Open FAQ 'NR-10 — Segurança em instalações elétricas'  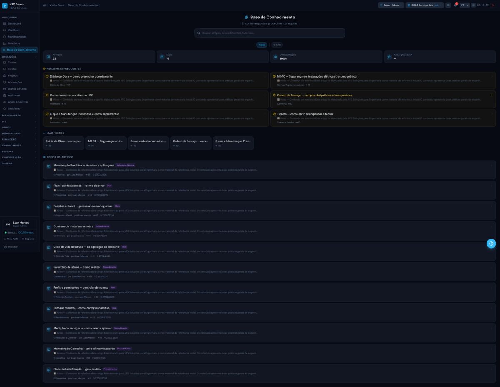point(383,80)
